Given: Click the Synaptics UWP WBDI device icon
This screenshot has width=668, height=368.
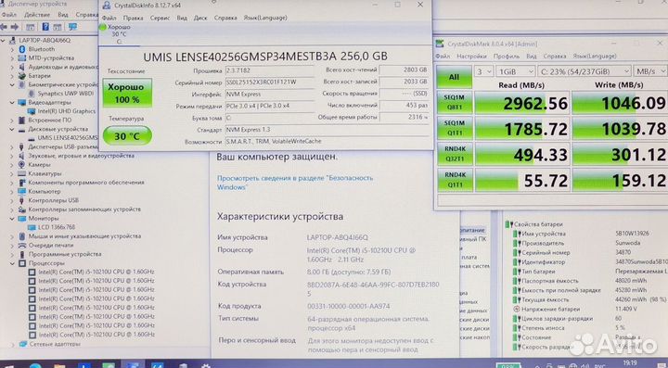Looking at the screenshot, I should [32, 94].
